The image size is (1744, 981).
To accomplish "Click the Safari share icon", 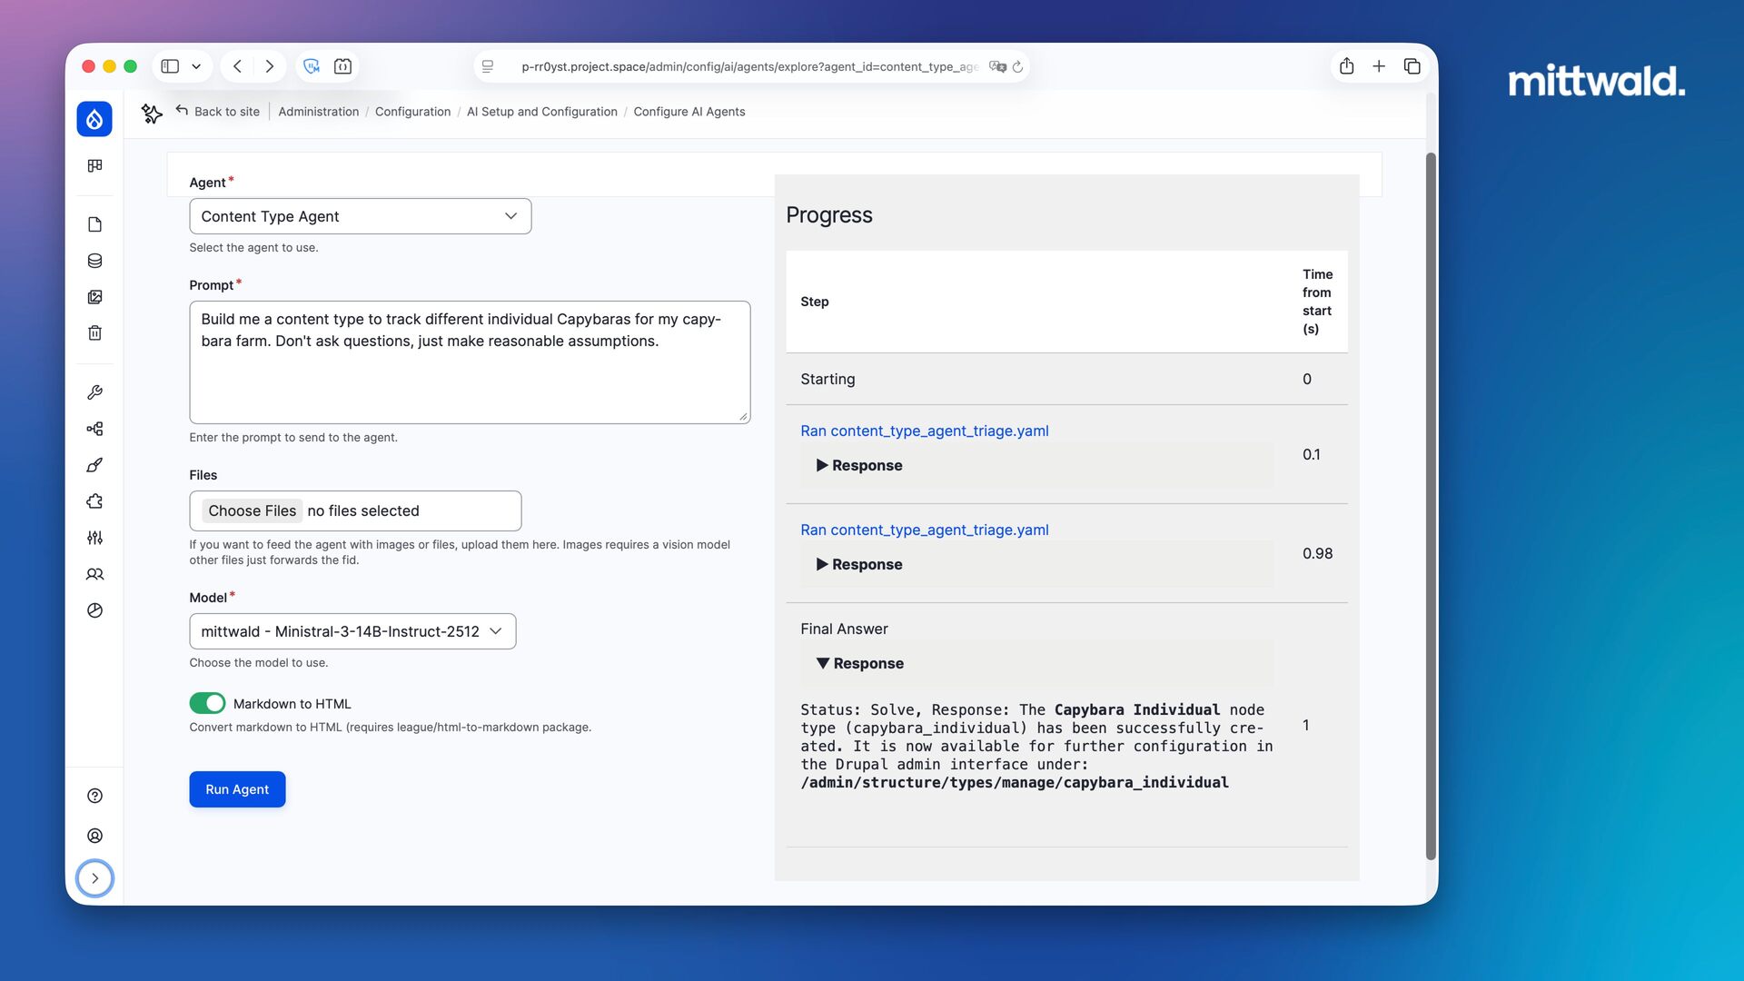I will 1346,66.
